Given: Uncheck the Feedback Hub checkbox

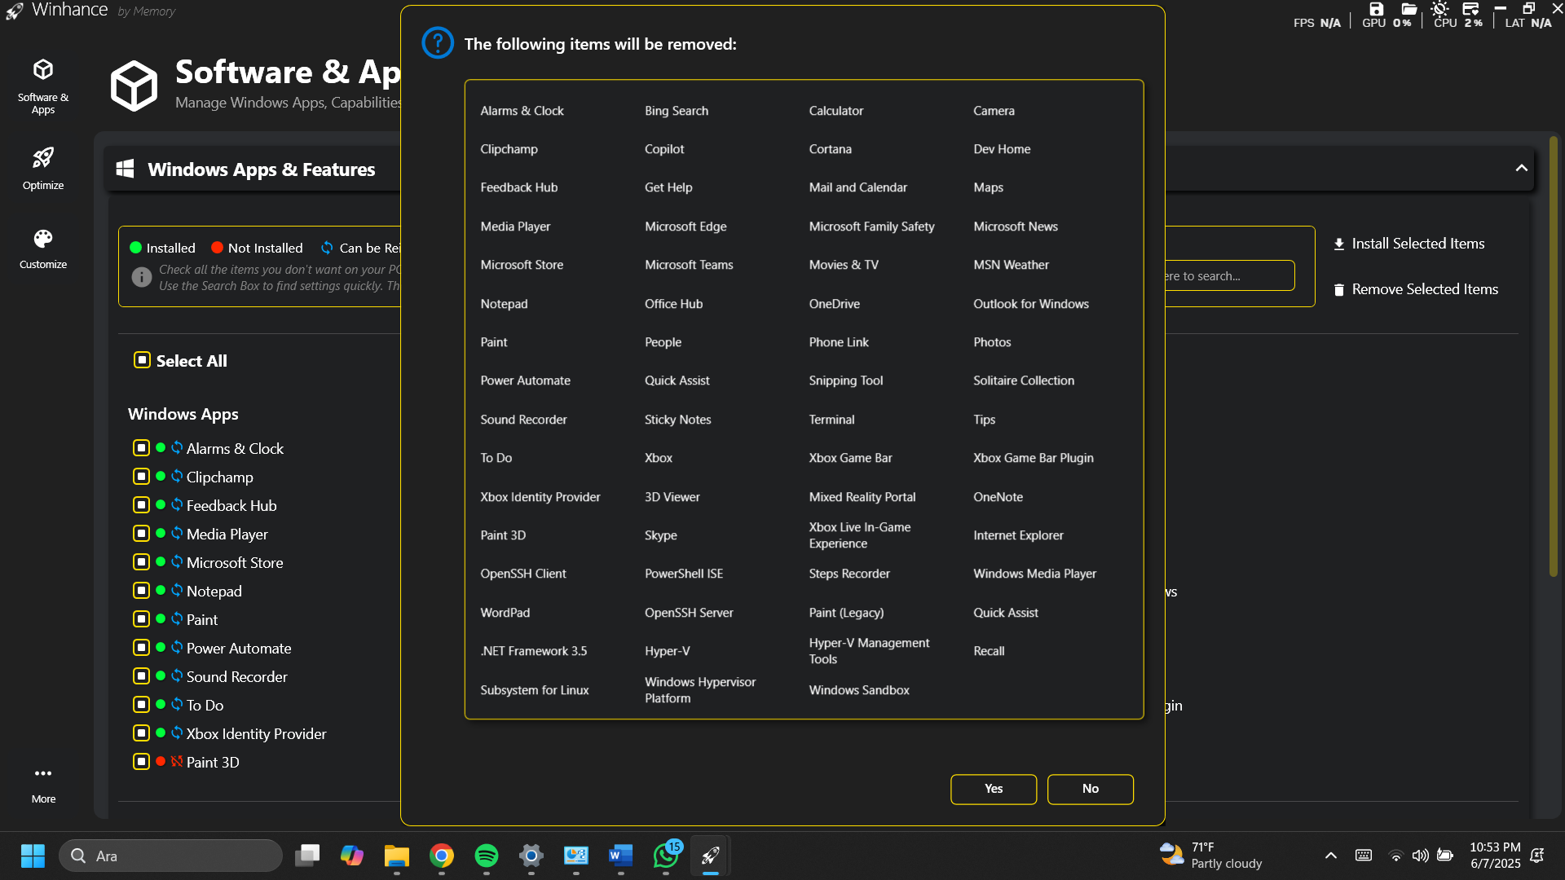Looking at the screenshot, I should point(141,505).
